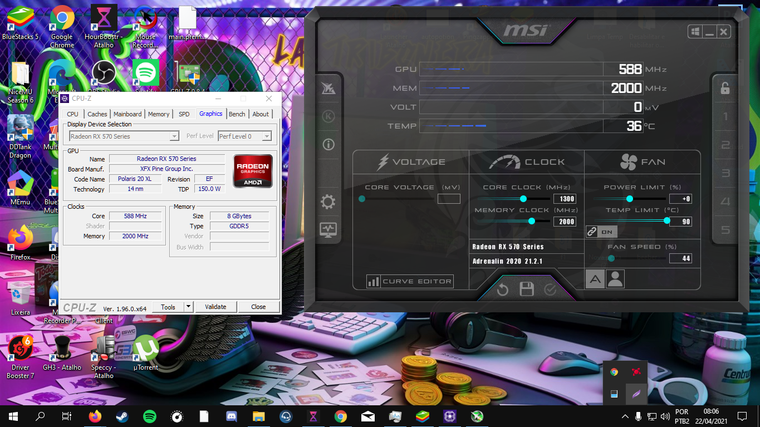Click the Validate button in CPU-Z
The height and width of the screenshot is (427, 760).
click(215, 307)
